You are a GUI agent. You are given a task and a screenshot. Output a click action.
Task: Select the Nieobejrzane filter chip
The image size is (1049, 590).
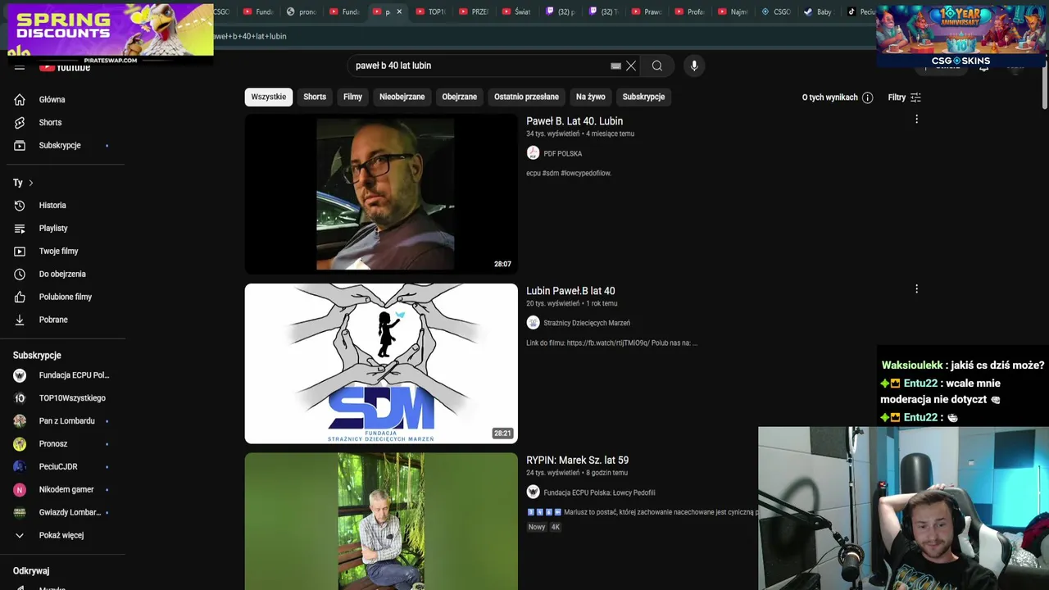(x=402, y=97)
